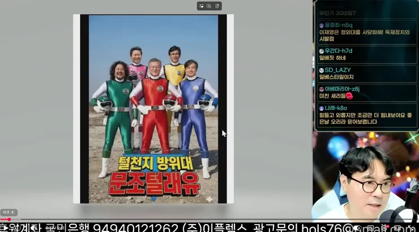
Task: Toggle subtitles/captions in the player
Action: coord(371,228)
